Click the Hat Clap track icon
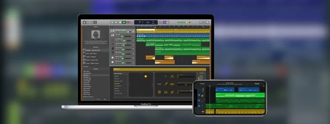Image resolution: width=330 pixels, height=124 pixels. (112, 35)
